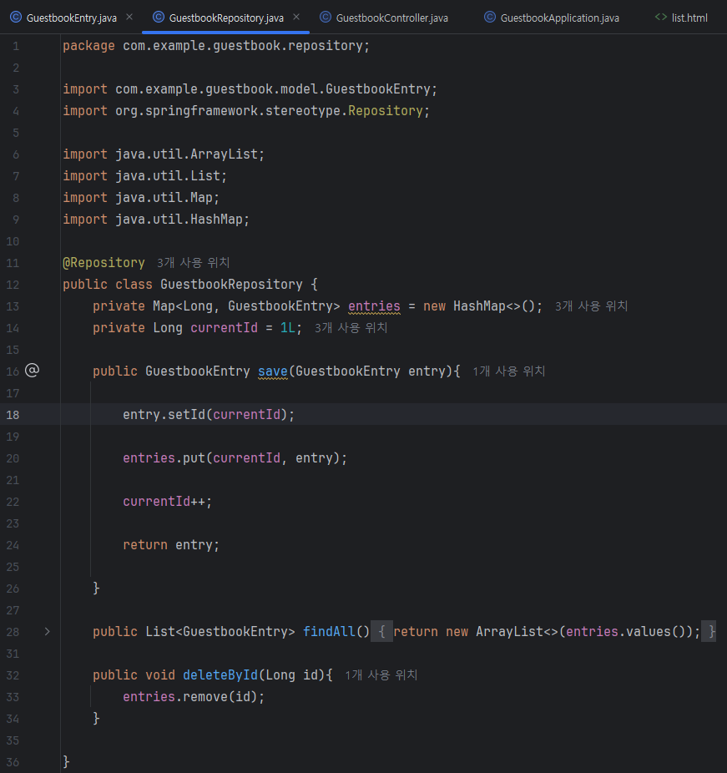Expand the folded opening brace of findAll
Screen dimensions: 727x773
tap(382, 632)
